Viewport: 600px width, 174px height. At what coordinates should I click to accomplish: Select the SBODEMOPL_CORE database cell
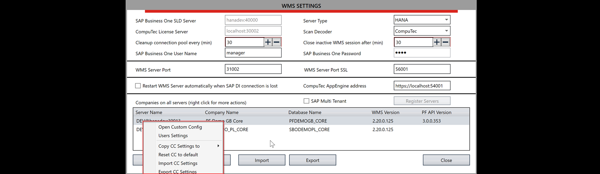pyautogui.click(x=309, y=129)
